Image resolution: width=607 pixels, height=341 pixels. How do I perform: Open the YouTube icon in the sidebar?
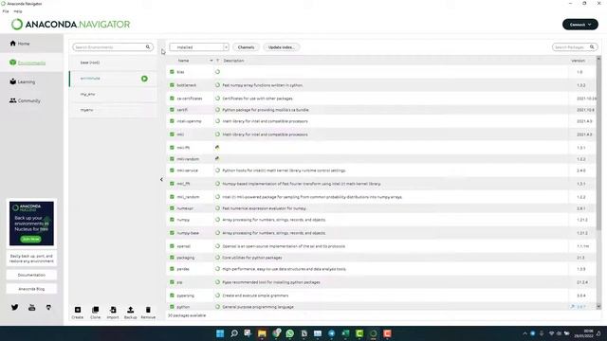tap(31, 307)
